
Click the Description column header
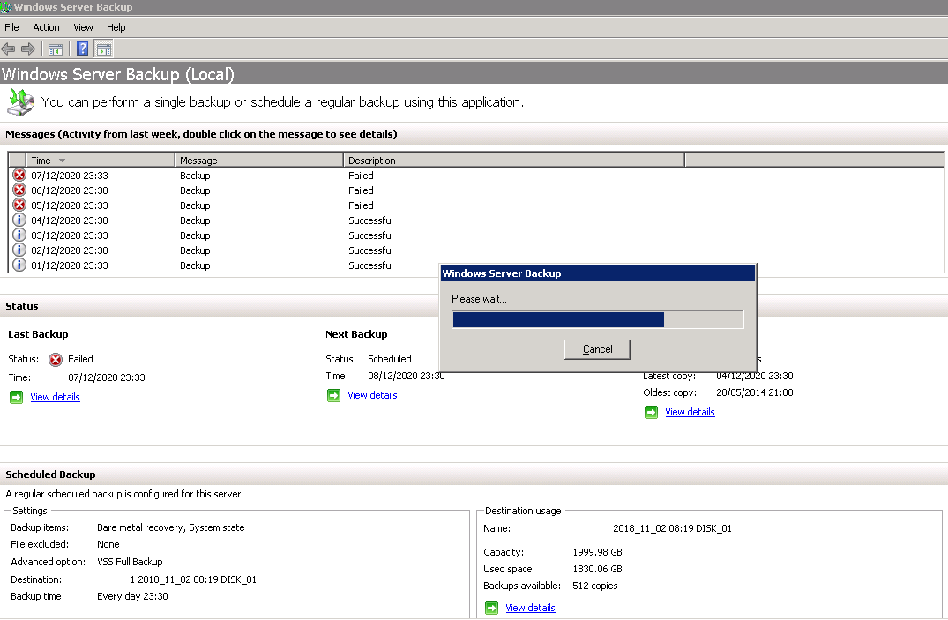click(514, 161)
